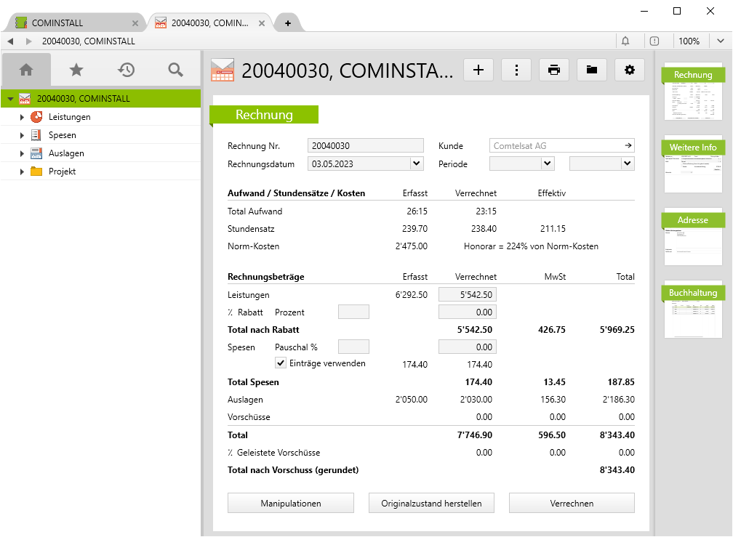Click Originalzustand herstellen button
The height and width of the screenshot is (537, 733).
[431, 503]
